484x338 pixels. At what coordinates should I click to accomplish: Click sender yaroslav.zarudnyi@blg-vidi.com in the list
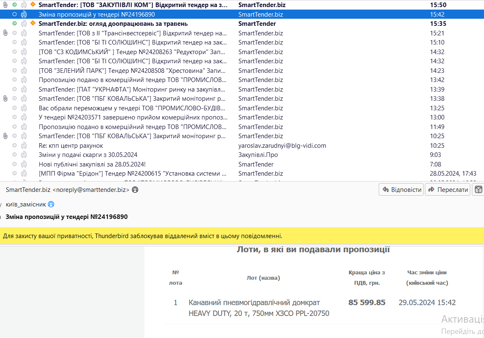282,145
